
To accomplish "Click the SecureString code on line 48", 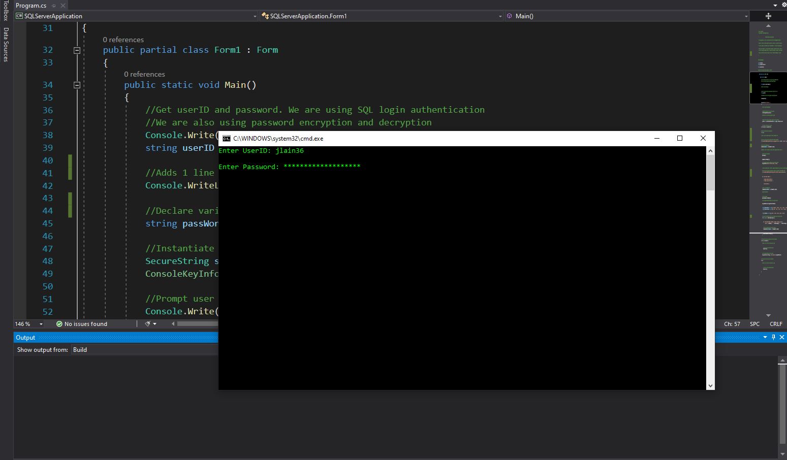I will click(181, 261).
